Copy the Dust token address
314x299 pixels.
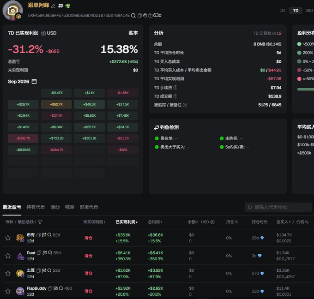tap(39, 253)
